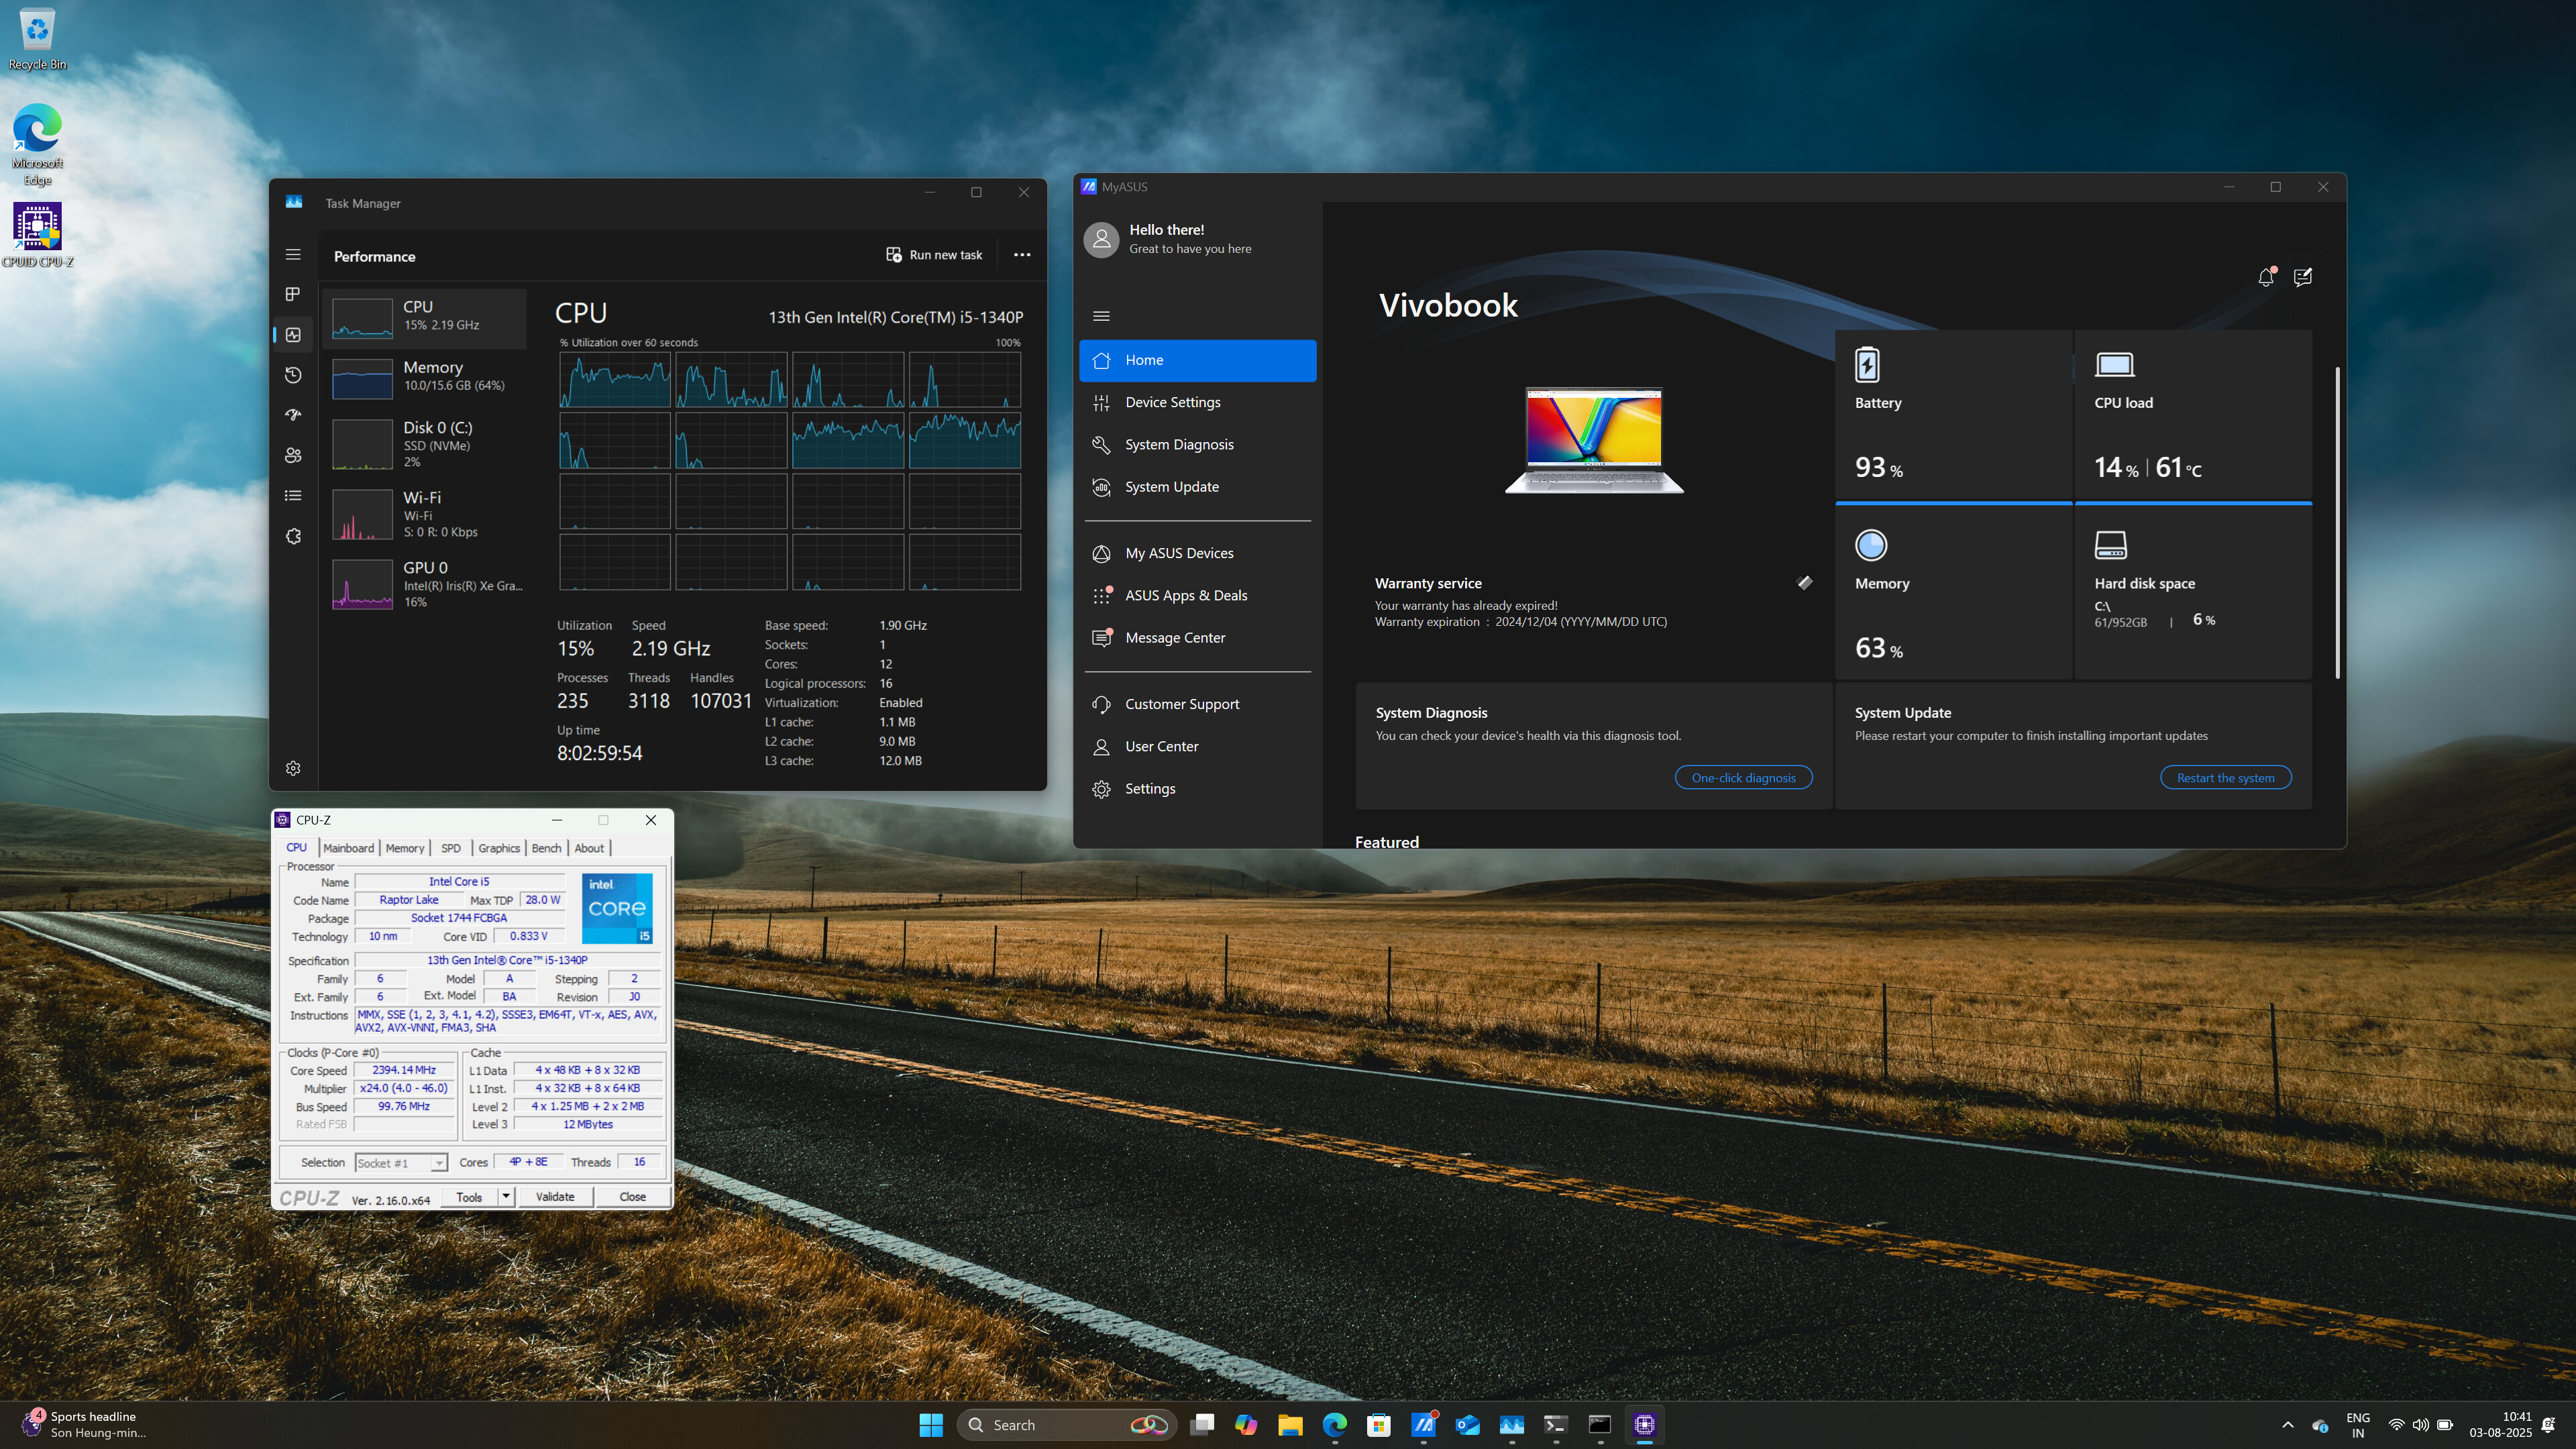The height and width of the screenshot is (1449, 2576).
Task: Collapse MyASUS sidebar with hamburger icon
Action: click(x=1101, y=316)
